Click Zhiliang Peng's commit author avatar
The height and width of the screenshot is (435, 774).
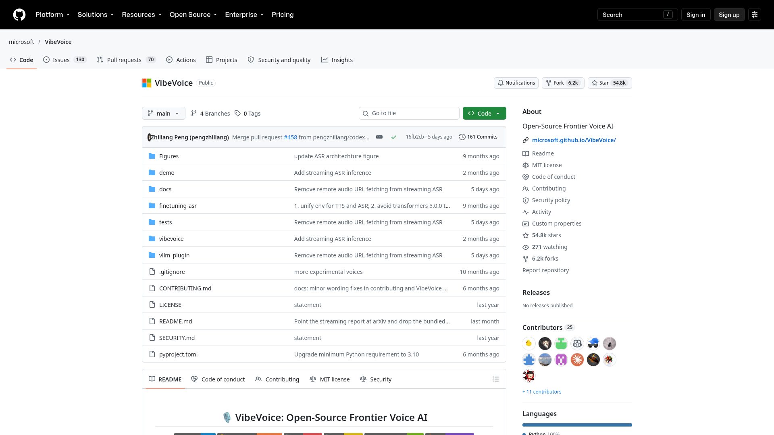(x=149, y=137)
